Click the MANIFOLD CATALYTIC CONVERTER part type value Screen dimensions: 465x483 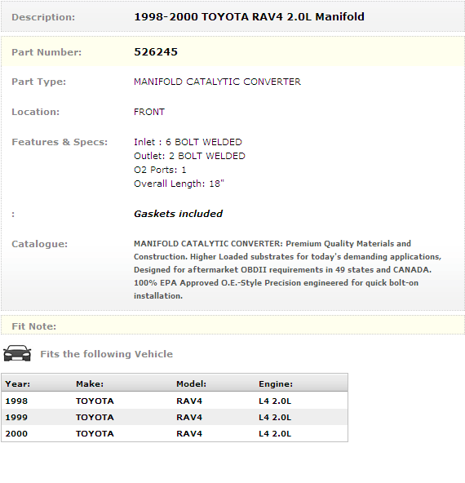tap(217, 82)
